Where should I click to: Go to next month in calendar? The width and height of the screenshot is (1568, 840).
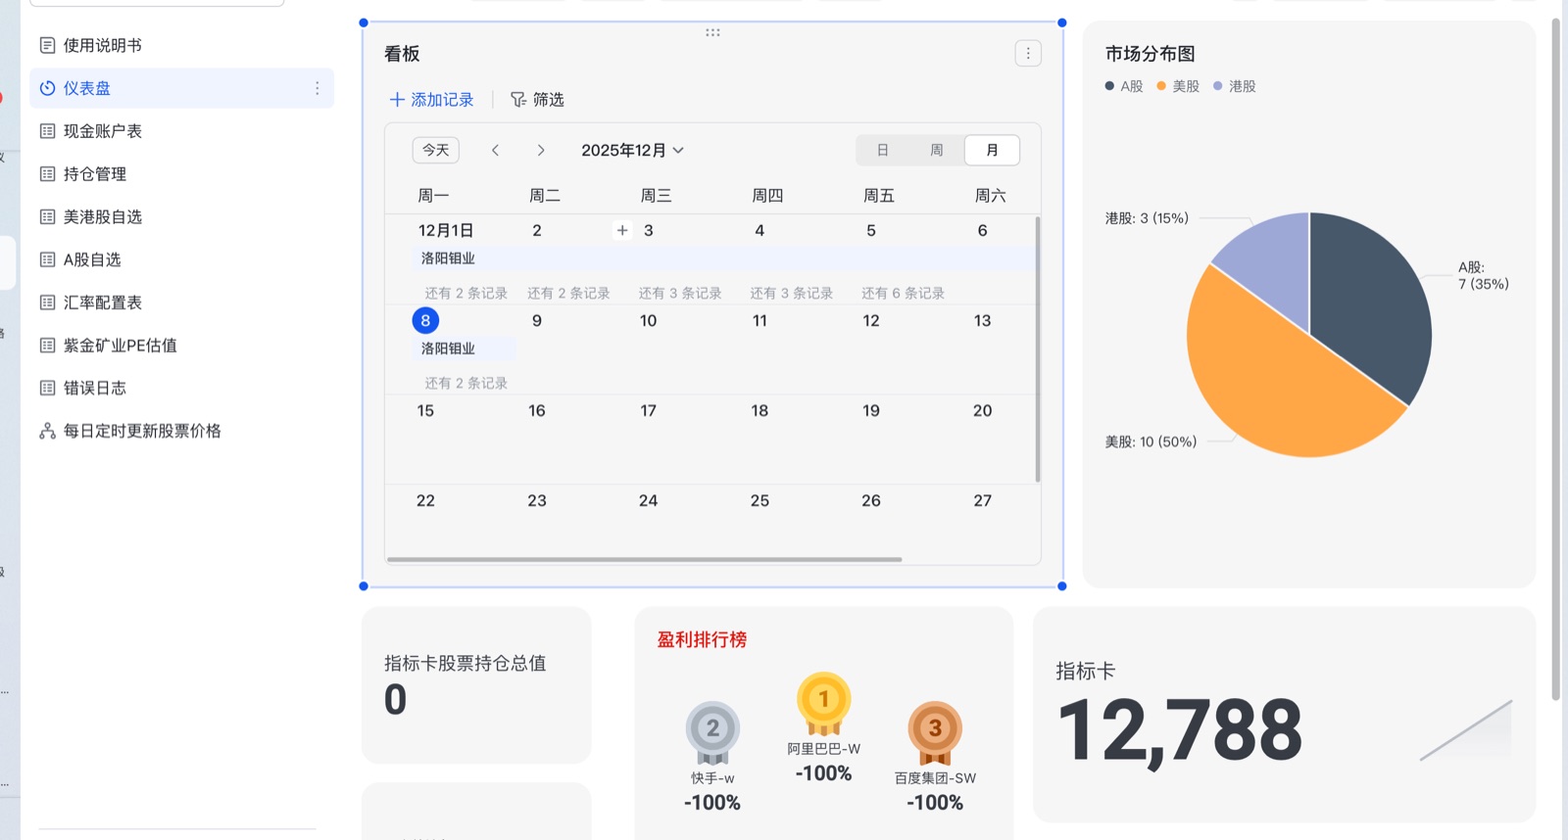(540, 150)
